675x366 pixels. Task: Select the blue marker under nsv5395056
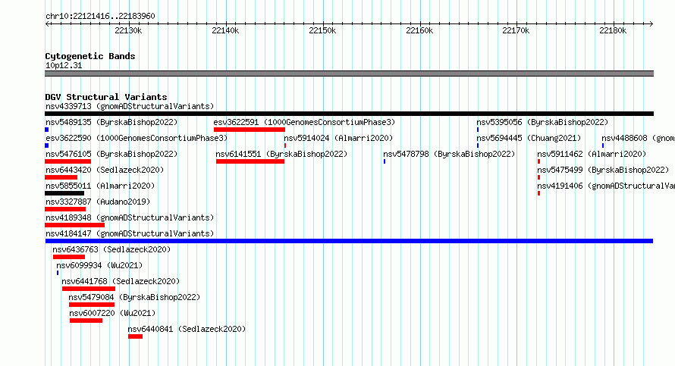[x=478, y=130]
